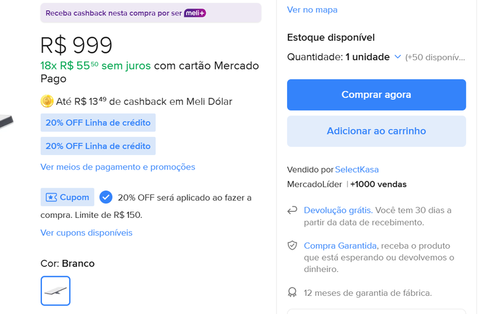Open Ver cupons disponíveis link
Screen dimensions: 489x314
pos(87,233)
